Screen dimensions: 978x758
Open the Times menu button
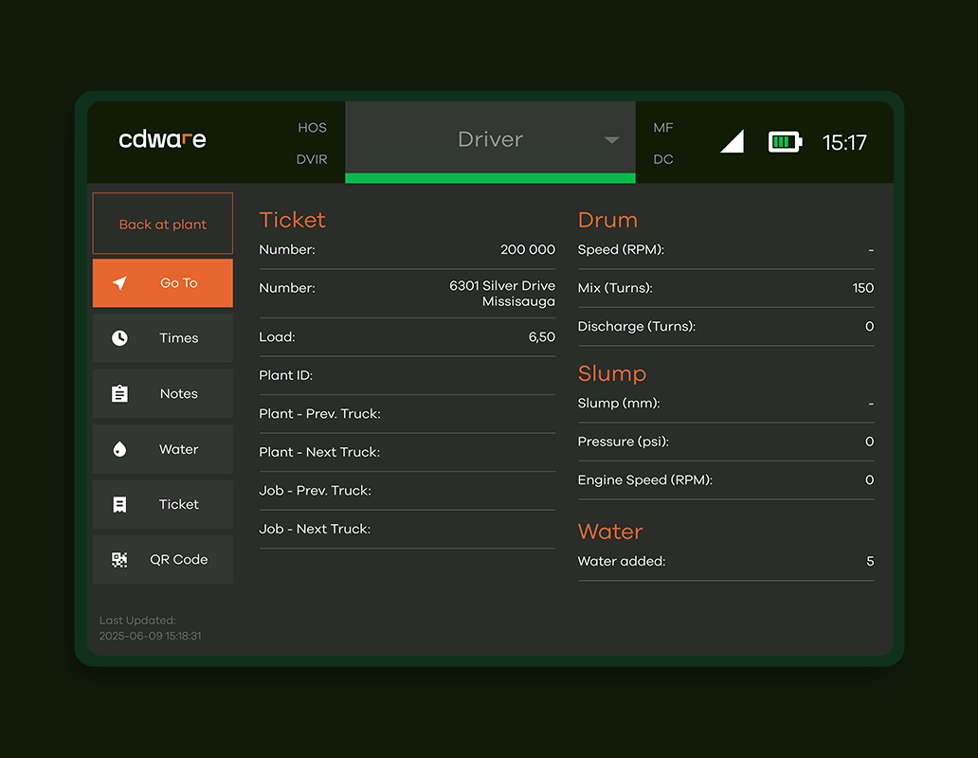163,338
